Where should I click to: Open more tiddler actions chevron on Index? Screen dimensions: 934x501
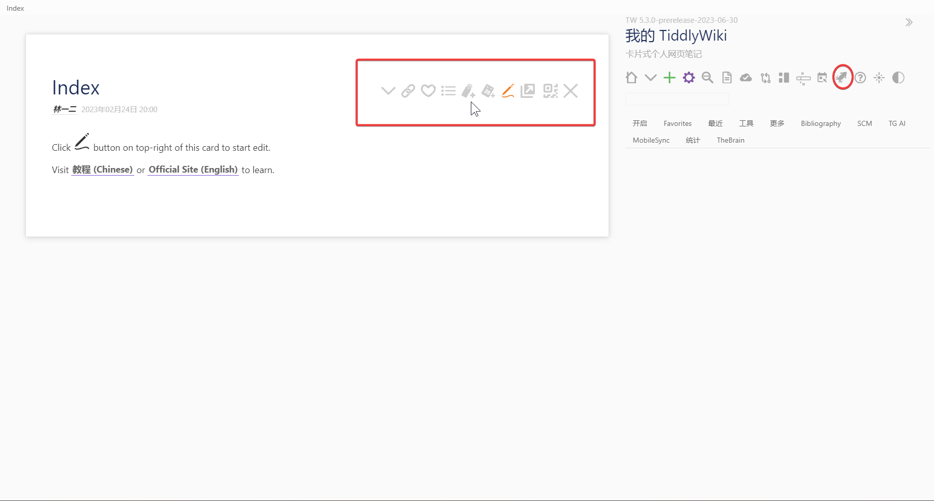388,91
